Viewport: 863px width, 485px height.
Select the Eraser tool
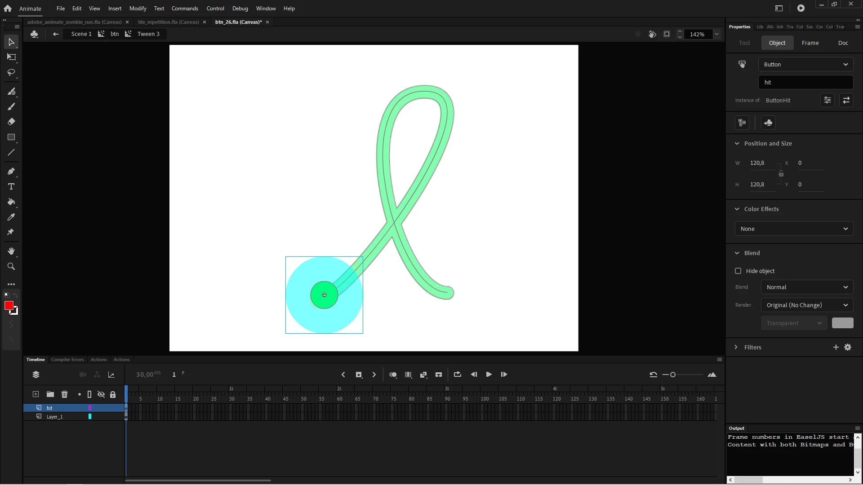11,122
